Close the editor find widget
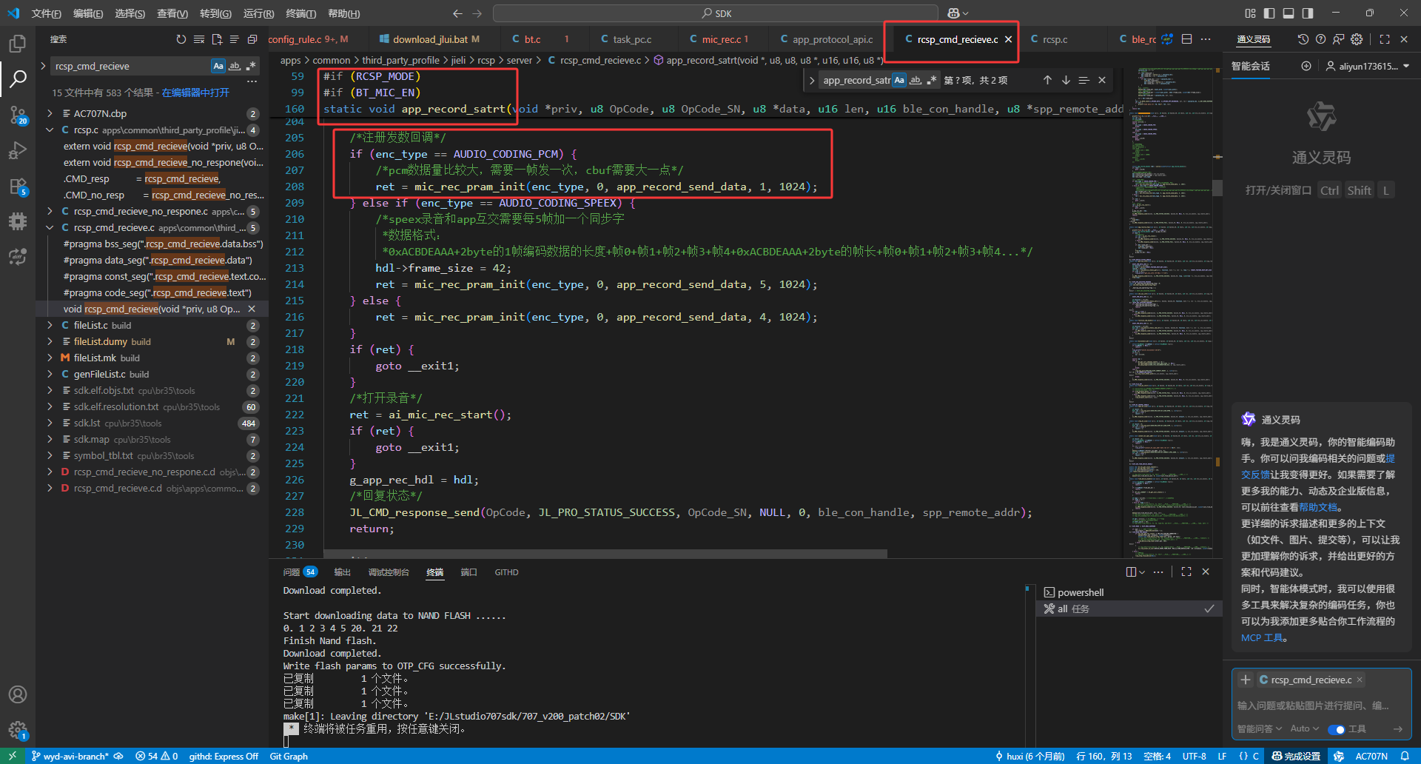The height and width of the screenshot is (764, 1421). (x=1102, y=80)
